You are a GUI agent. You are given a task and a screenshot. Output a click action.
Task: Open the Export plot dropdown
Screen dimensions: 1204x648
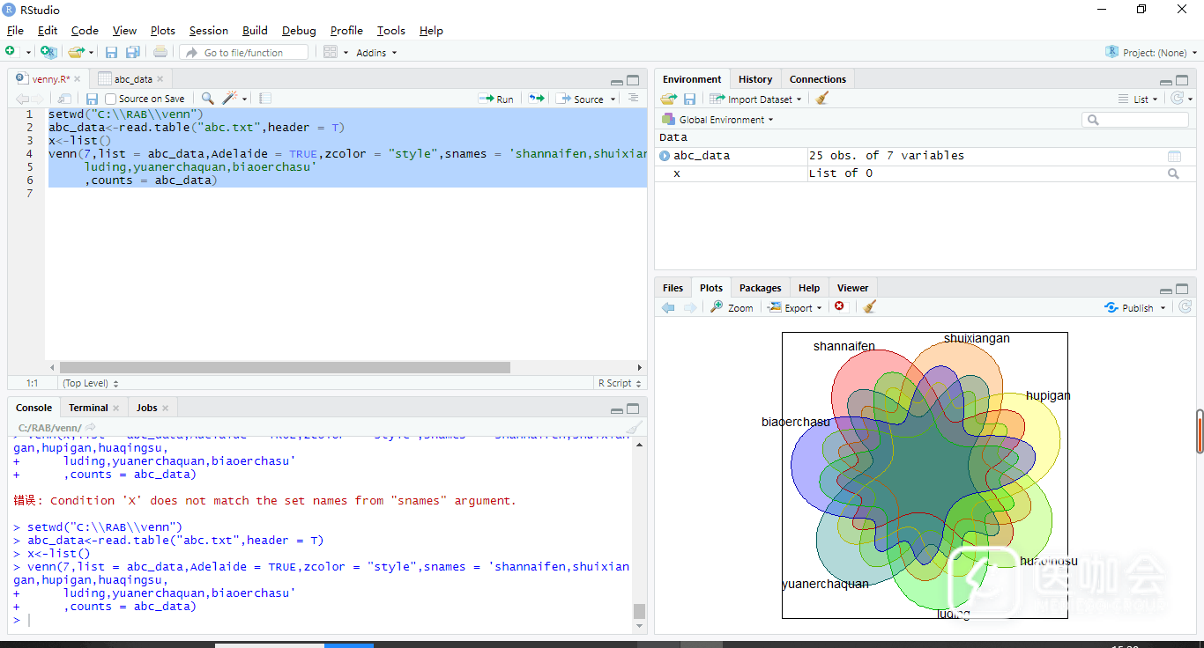coord(796,307)
